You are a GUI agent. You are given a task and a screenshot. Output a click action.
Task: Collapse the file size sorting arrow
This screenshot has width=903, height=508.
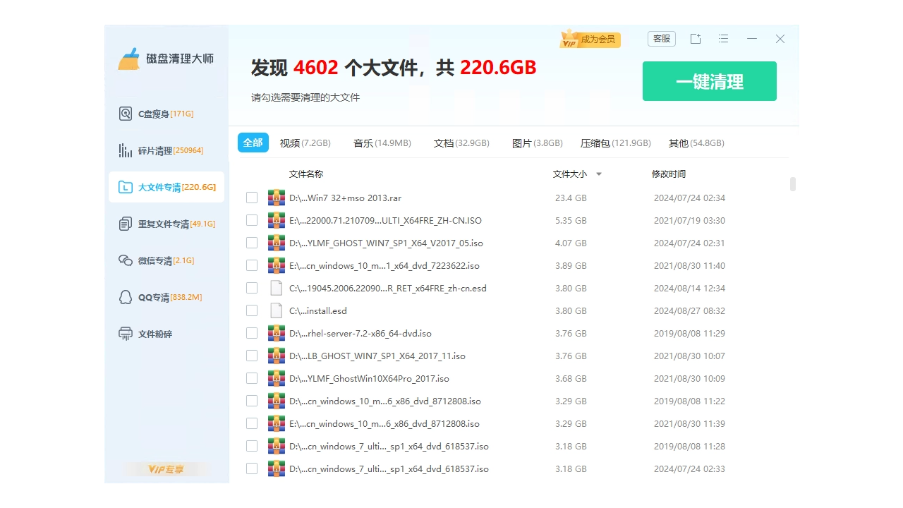(598, 174)
